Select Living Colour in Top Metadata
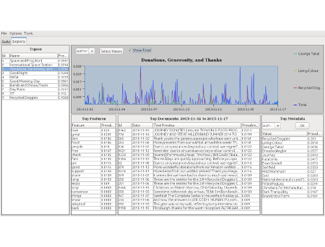 coord(292,143)
